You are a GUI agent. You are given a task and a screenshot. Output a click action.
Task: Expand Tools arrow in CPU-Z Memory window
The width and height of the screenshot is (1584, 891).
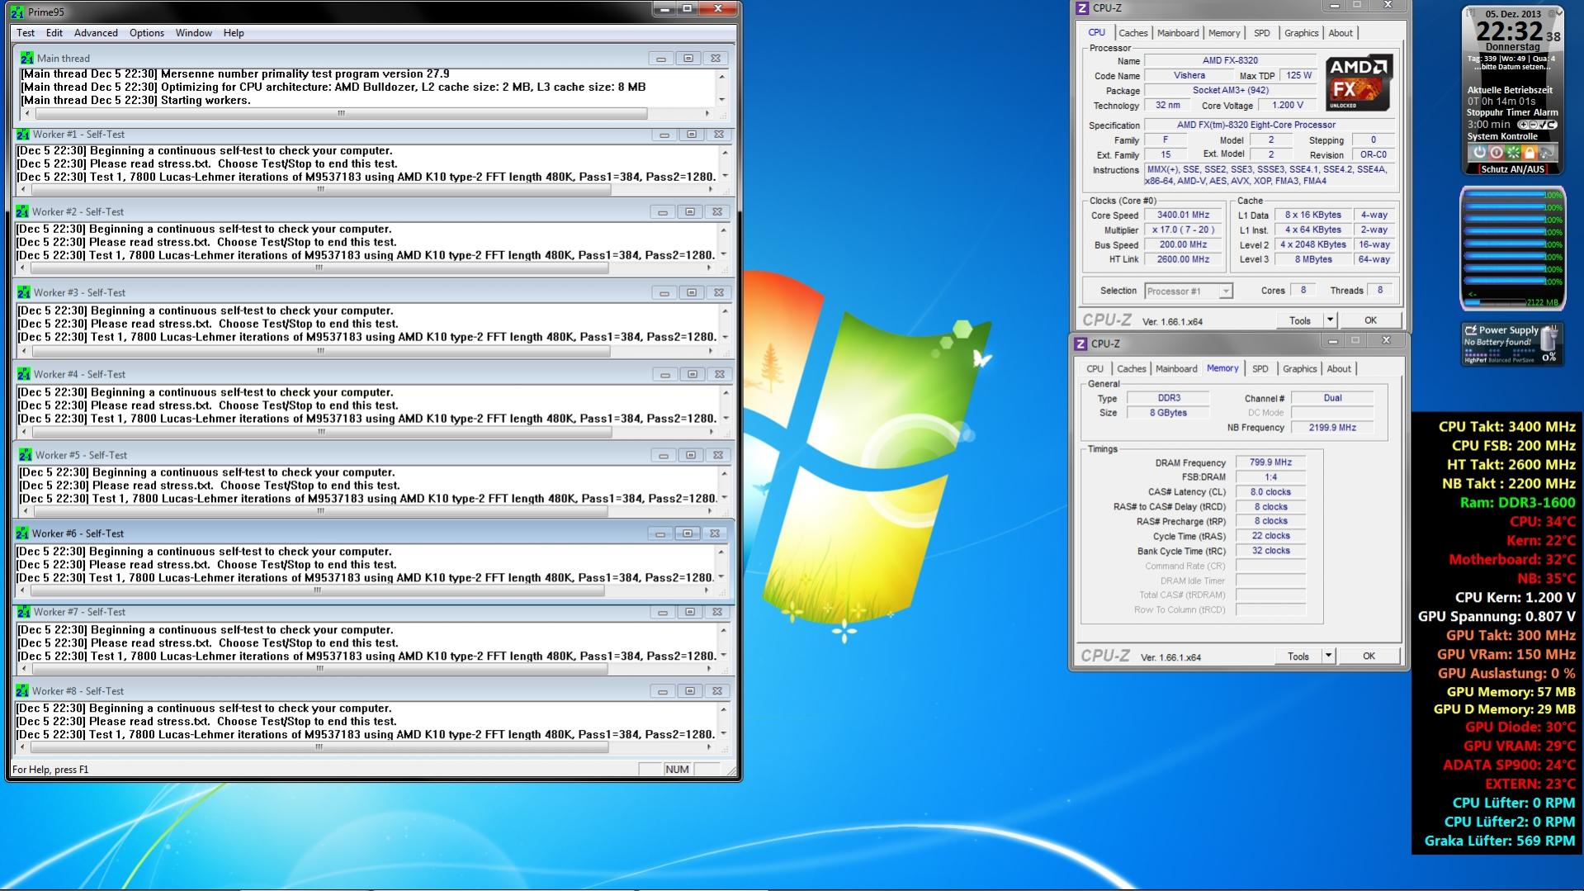[x=1327, y=656]
